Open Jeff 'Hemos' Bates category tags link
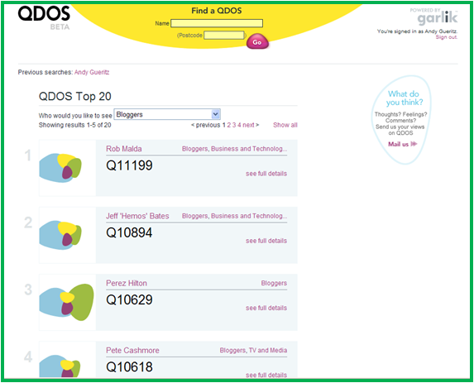 click(x=234, y=216)
